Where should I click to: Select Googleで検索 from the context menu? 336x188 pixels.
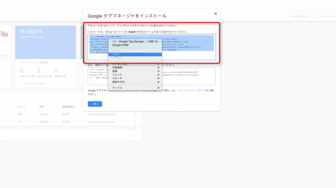[x=120, y=45]
